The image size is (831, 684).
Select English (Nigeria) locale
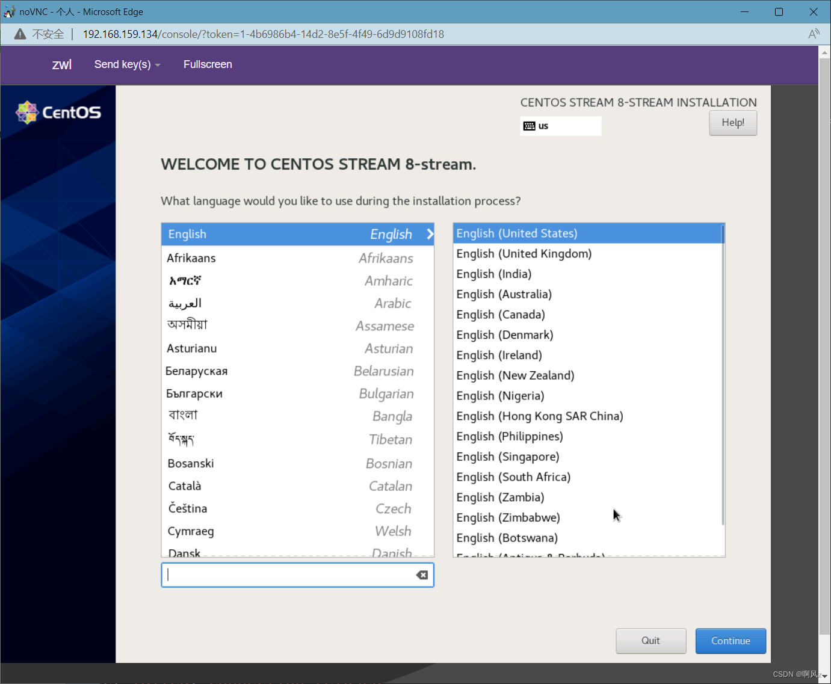(x=587, y=396)
